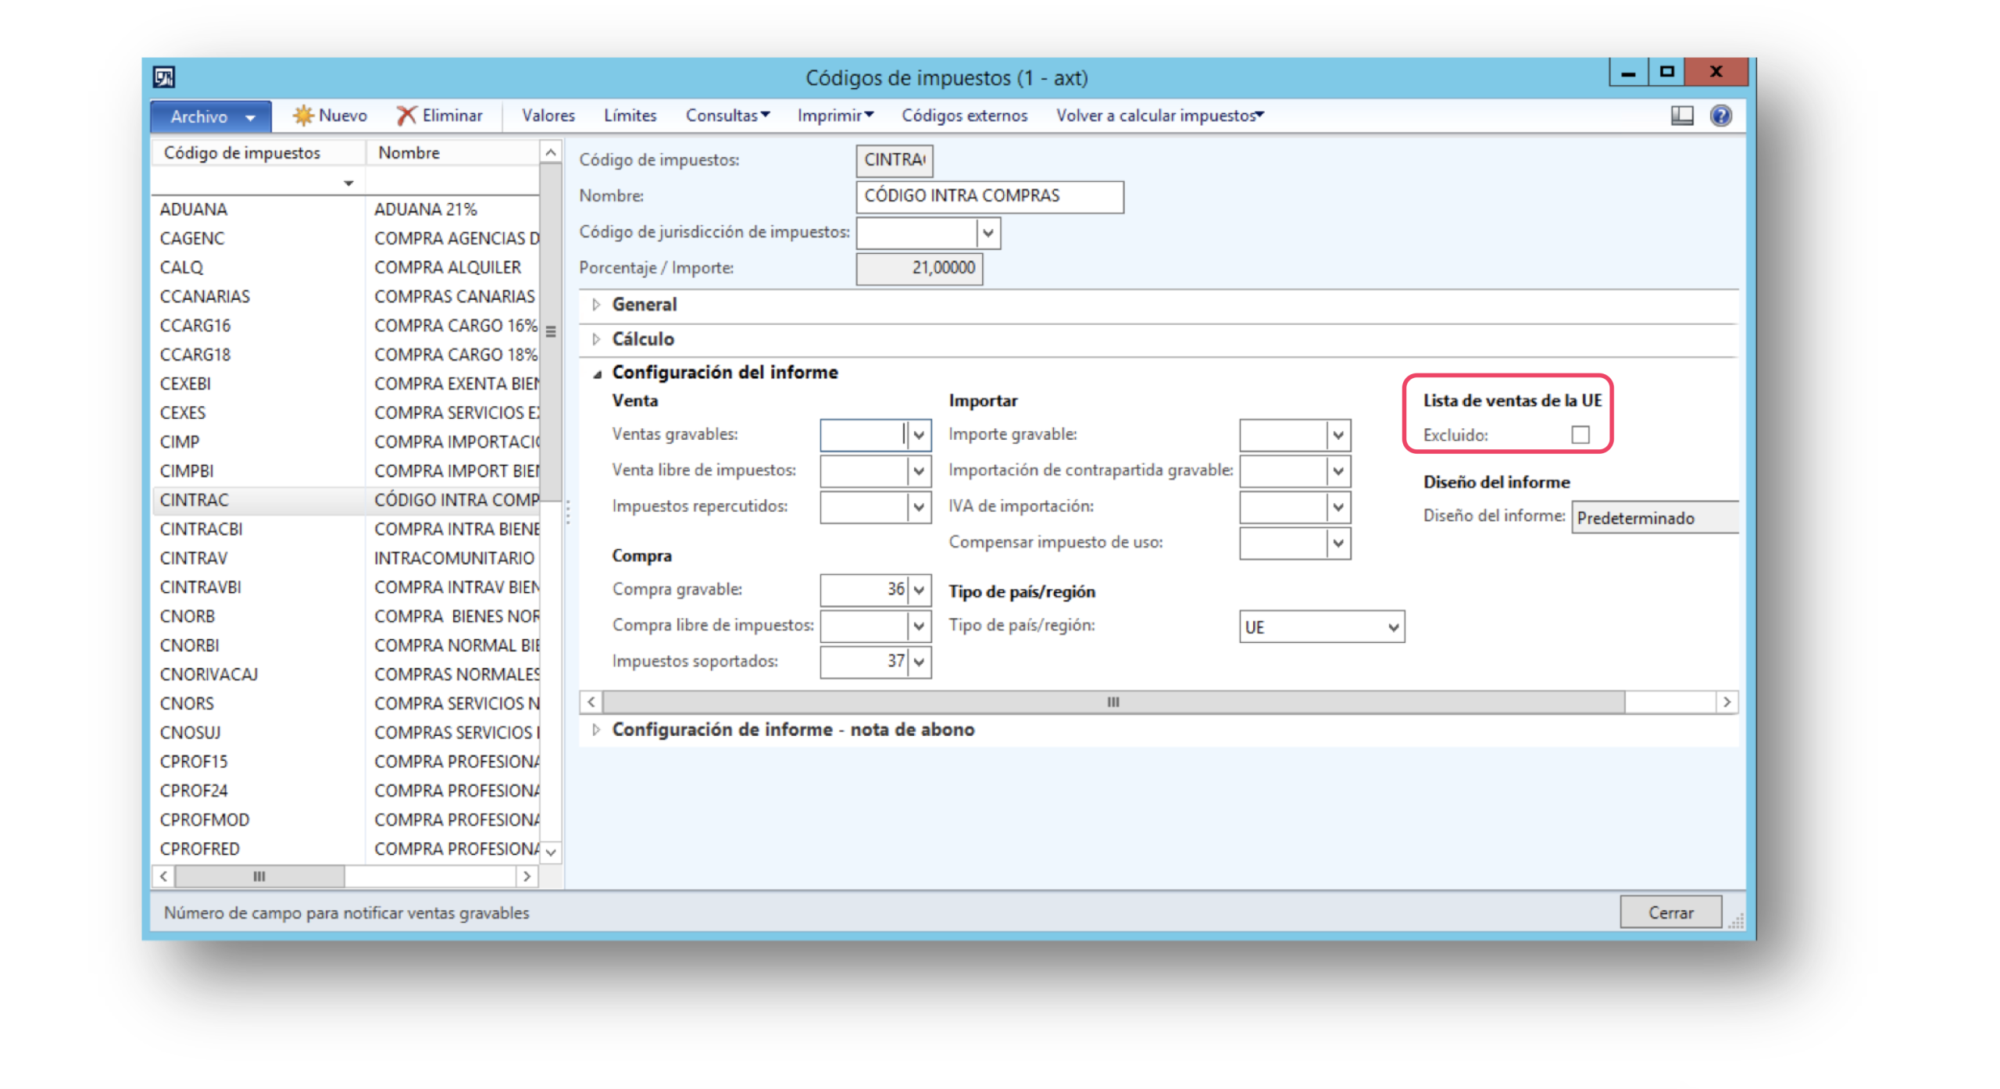Click the down arrow of tax list scrollbar
Viewport: 2000px width, 1089px height.
tap(551, 852)
